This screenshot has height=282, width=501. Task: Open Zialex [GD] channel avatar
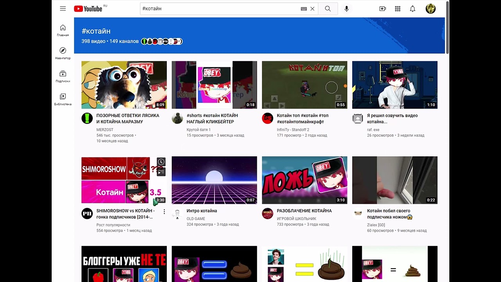click(358, 213)
